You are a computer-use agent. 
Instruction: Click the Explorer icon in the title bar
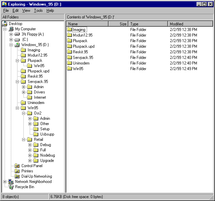[x=4, y=4]
